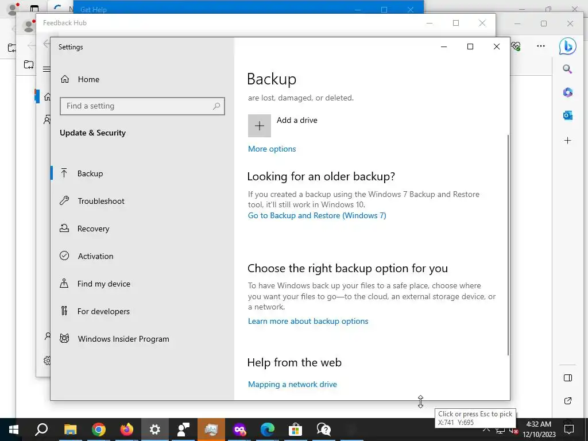Viewport: 588px width, 441px height.
Task: Open Get Help from the taskbar
Action: [324, 429]
